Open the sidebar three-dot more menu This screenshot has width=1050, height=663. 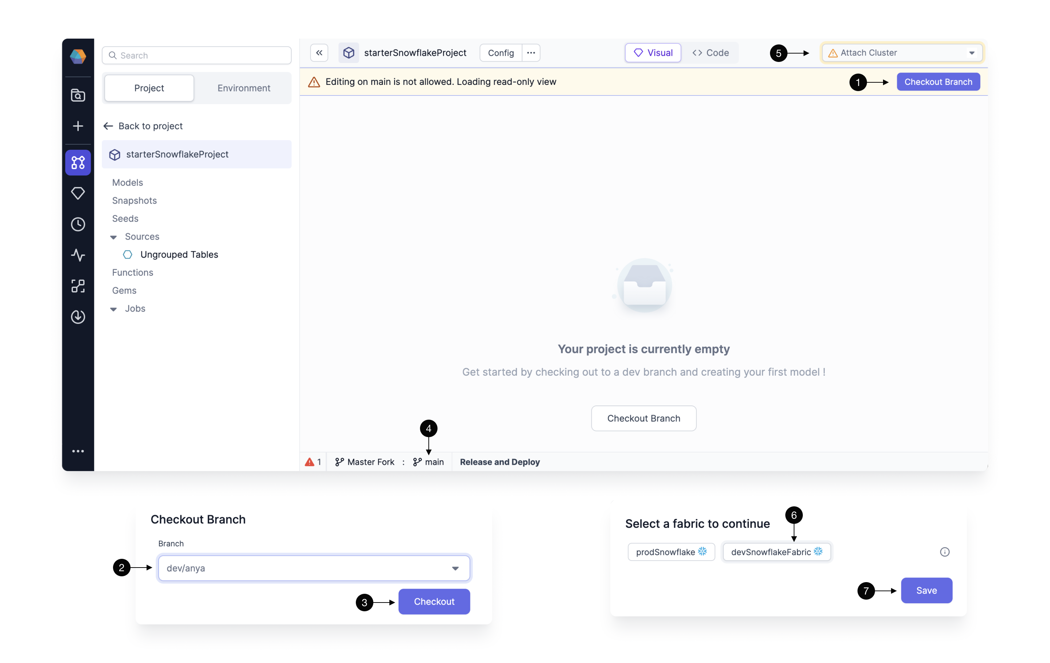78,451
